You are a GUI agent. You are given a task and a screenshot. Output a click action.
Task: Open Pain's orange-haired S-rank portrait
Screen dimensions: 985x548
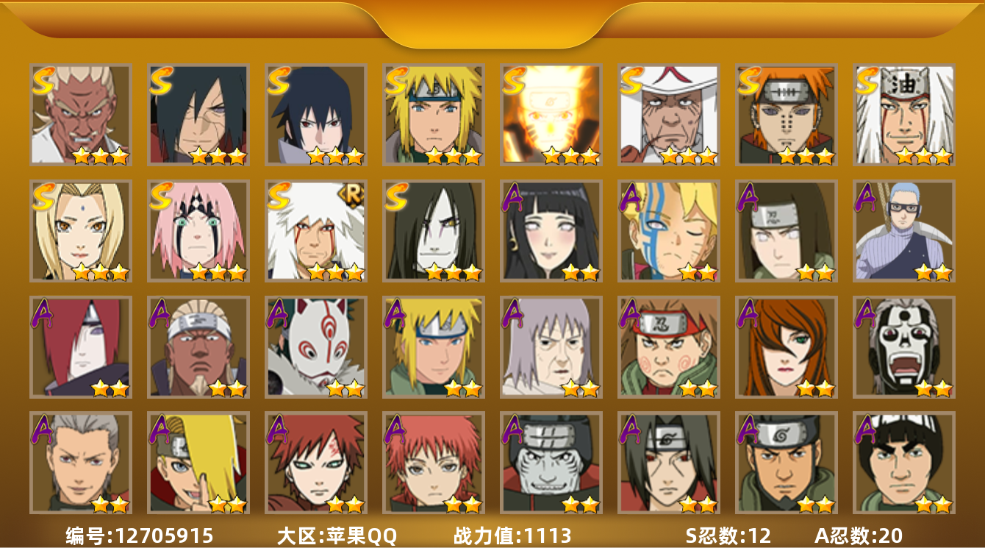point(786,114)
